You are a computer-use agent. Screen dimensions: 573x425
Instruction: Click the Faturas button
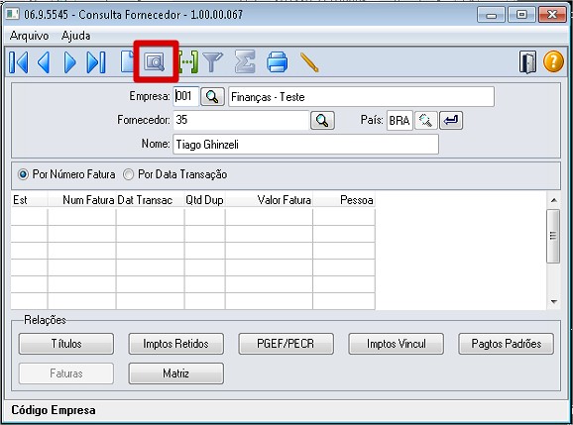pos(66,373)
